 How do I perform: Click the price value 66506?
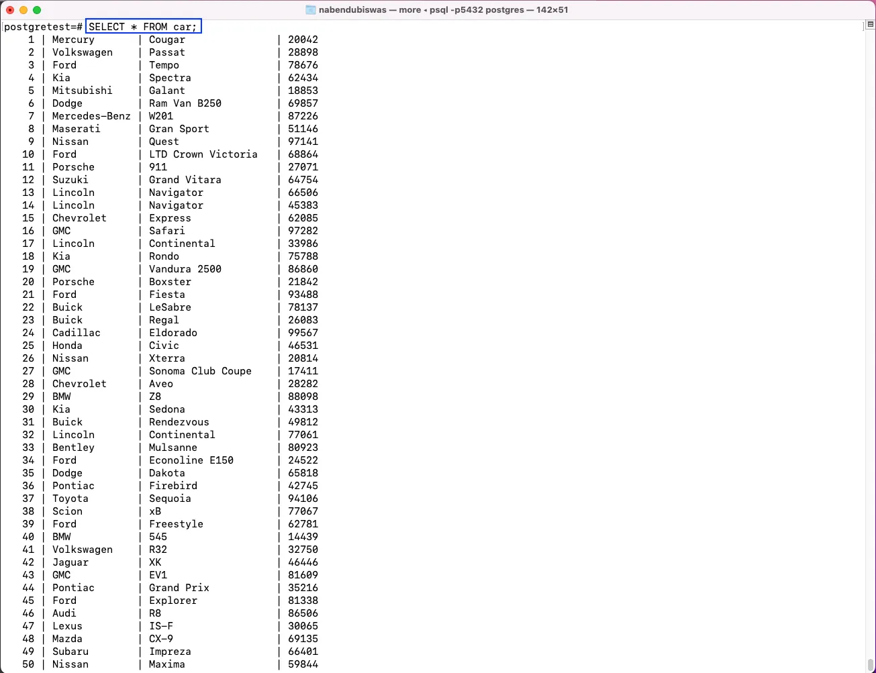[x=303, y=193]
